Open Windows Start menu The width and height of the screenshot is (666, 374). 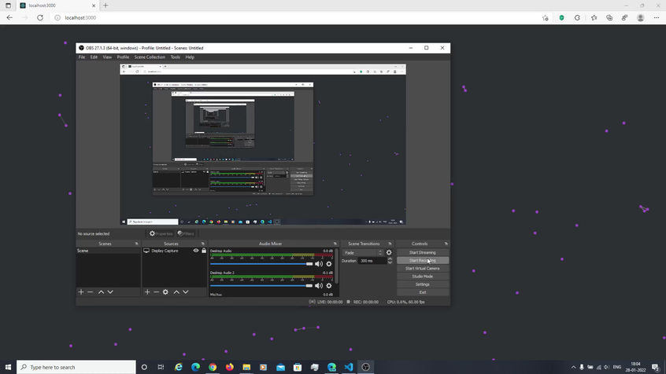click(8, 367)
